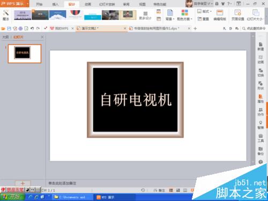Click the open folder icon in quick toolbar
The width and height of the screenshot is (268, 201).
[x=3, y=28]
